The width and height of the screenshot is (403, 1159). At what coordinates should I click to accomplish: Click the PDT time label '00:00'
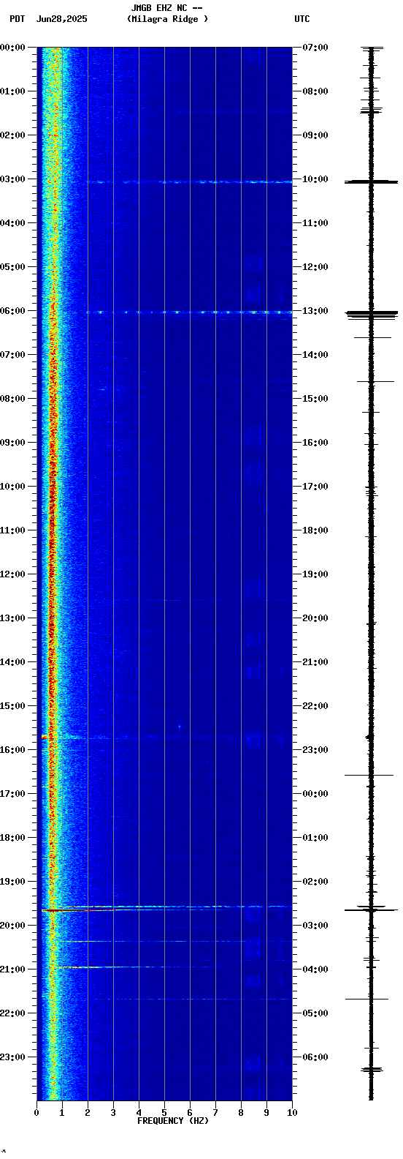point(13,48)
